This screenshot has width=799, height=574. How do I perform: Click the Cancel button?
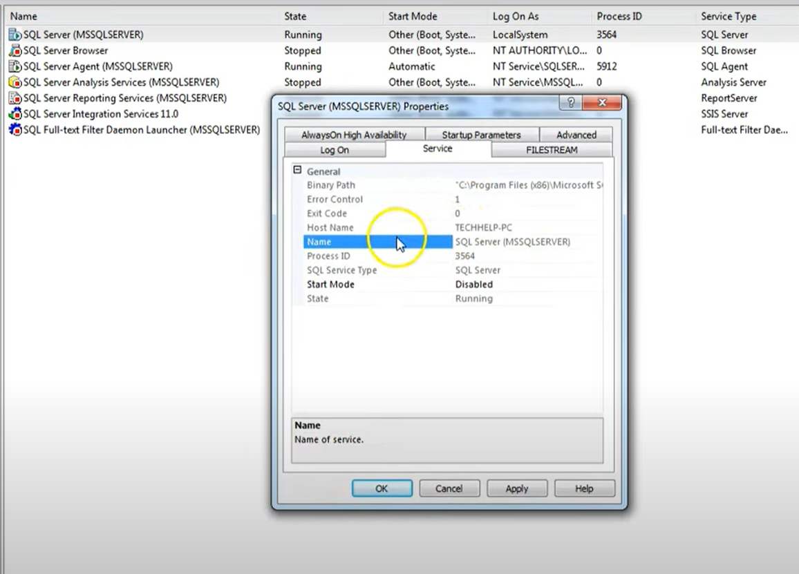(x=449, y=488)
